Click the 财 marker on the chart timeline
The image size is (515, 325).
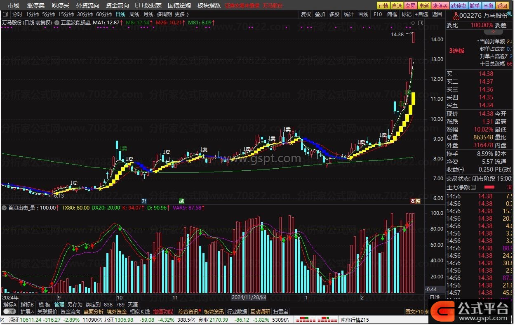point(144,201)
